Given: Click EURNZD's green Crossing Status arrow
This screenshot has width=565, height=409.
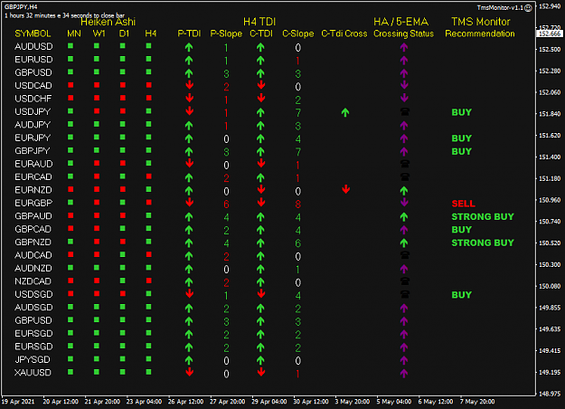Looking at the screenshot, I should point(404,190).
